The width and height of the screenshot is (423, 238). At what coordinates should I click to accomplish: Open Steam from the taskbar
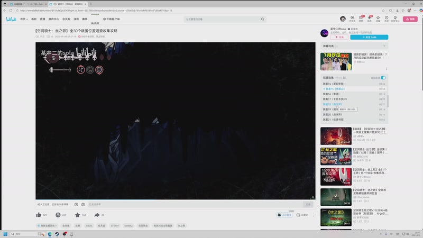[x=57, y=234]
